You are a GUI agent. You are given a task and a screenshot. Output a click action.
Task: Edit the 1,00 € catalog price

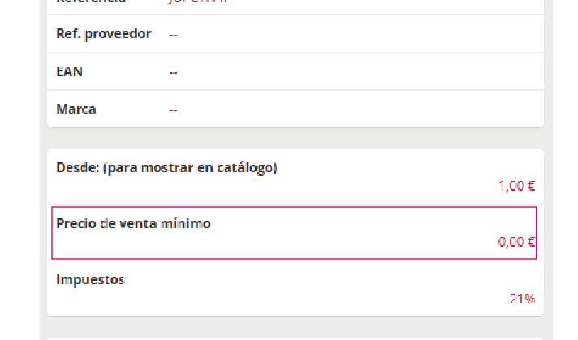(516, 186)
